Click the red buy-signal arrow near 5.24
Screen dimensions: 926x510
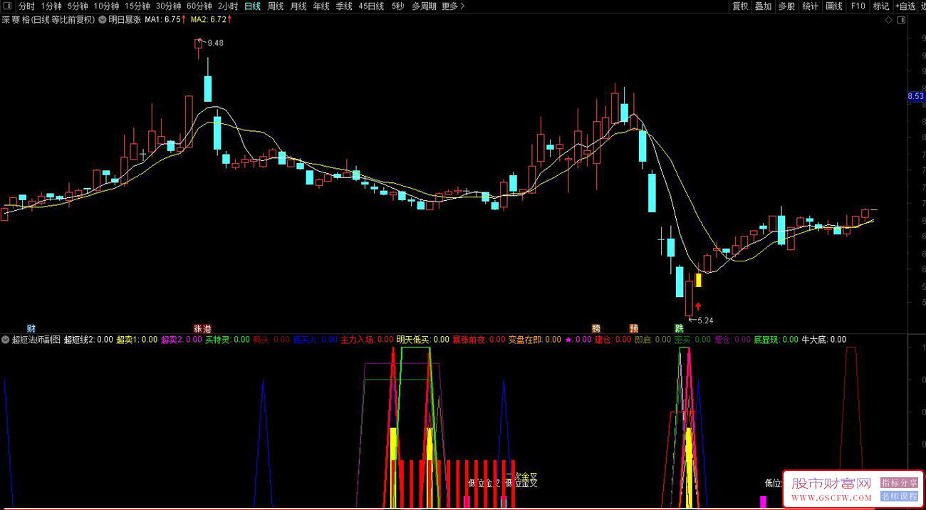coord(698,307)
